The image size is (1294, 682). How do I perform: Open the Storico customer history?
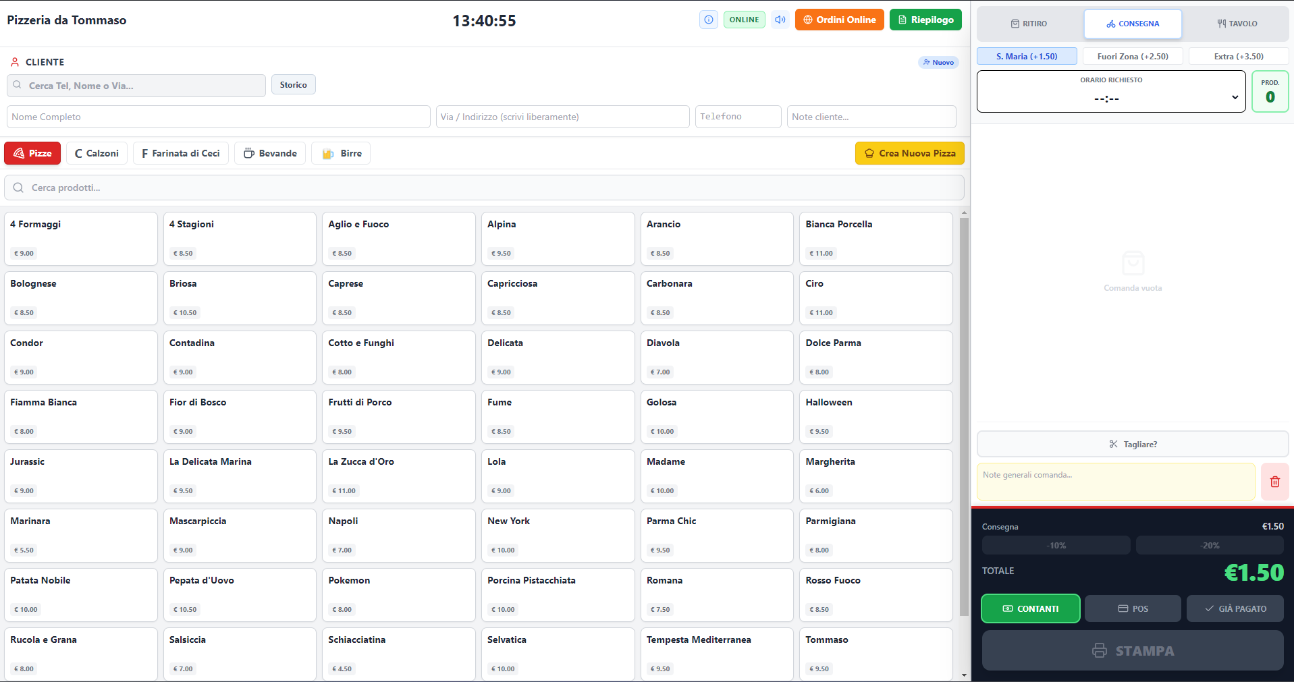[294, 85]
